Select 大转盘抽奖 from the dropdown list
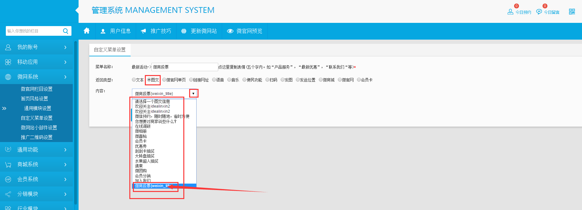Screen dimensions: 582x210 point(145,156)
